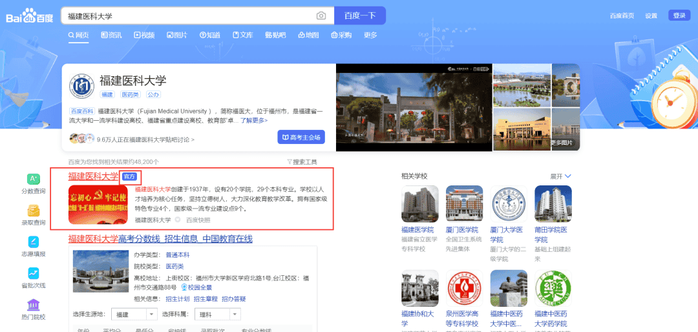
Task: Click 招生章程 link
Action: (206, 298)
